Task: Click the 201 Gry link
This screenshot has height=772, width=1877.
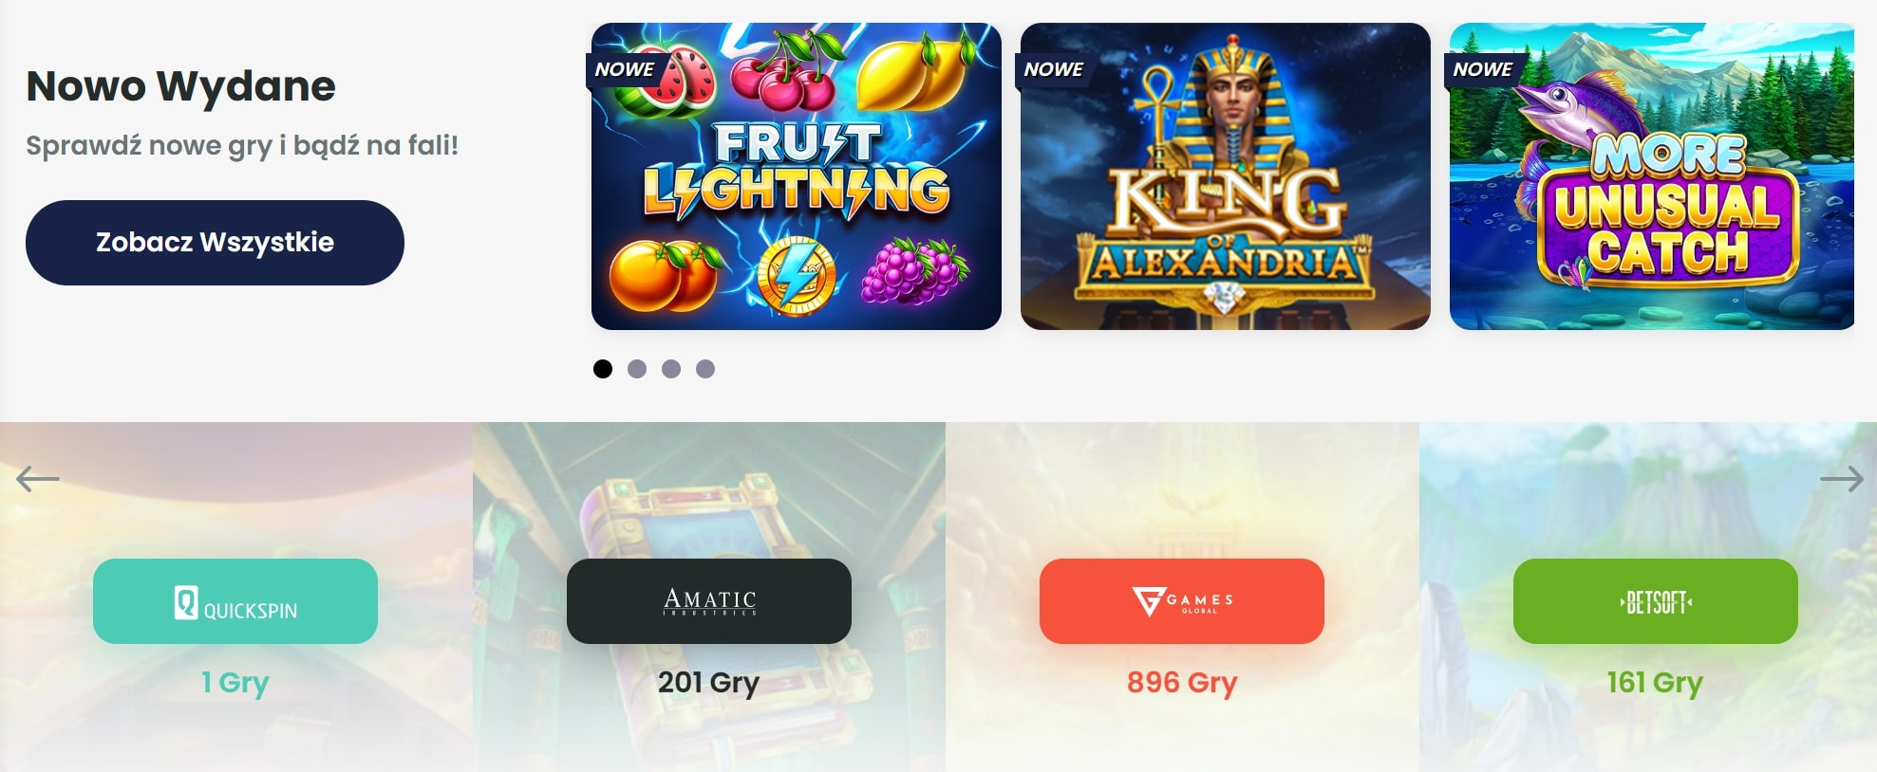Action: (709, 683)
